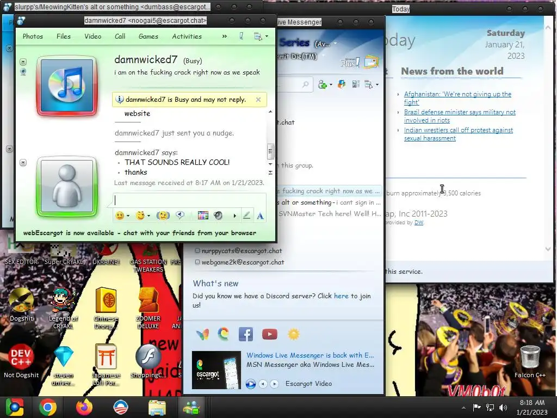The image size is (557, 418).
Task: Open the Dogshit desktop shortcut
Action: pos(21,305)
